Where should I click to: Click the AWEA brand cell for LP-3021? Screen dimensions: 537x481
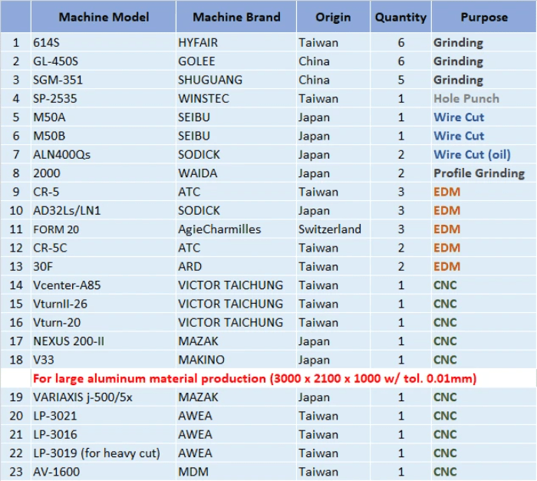coord(236,416)
